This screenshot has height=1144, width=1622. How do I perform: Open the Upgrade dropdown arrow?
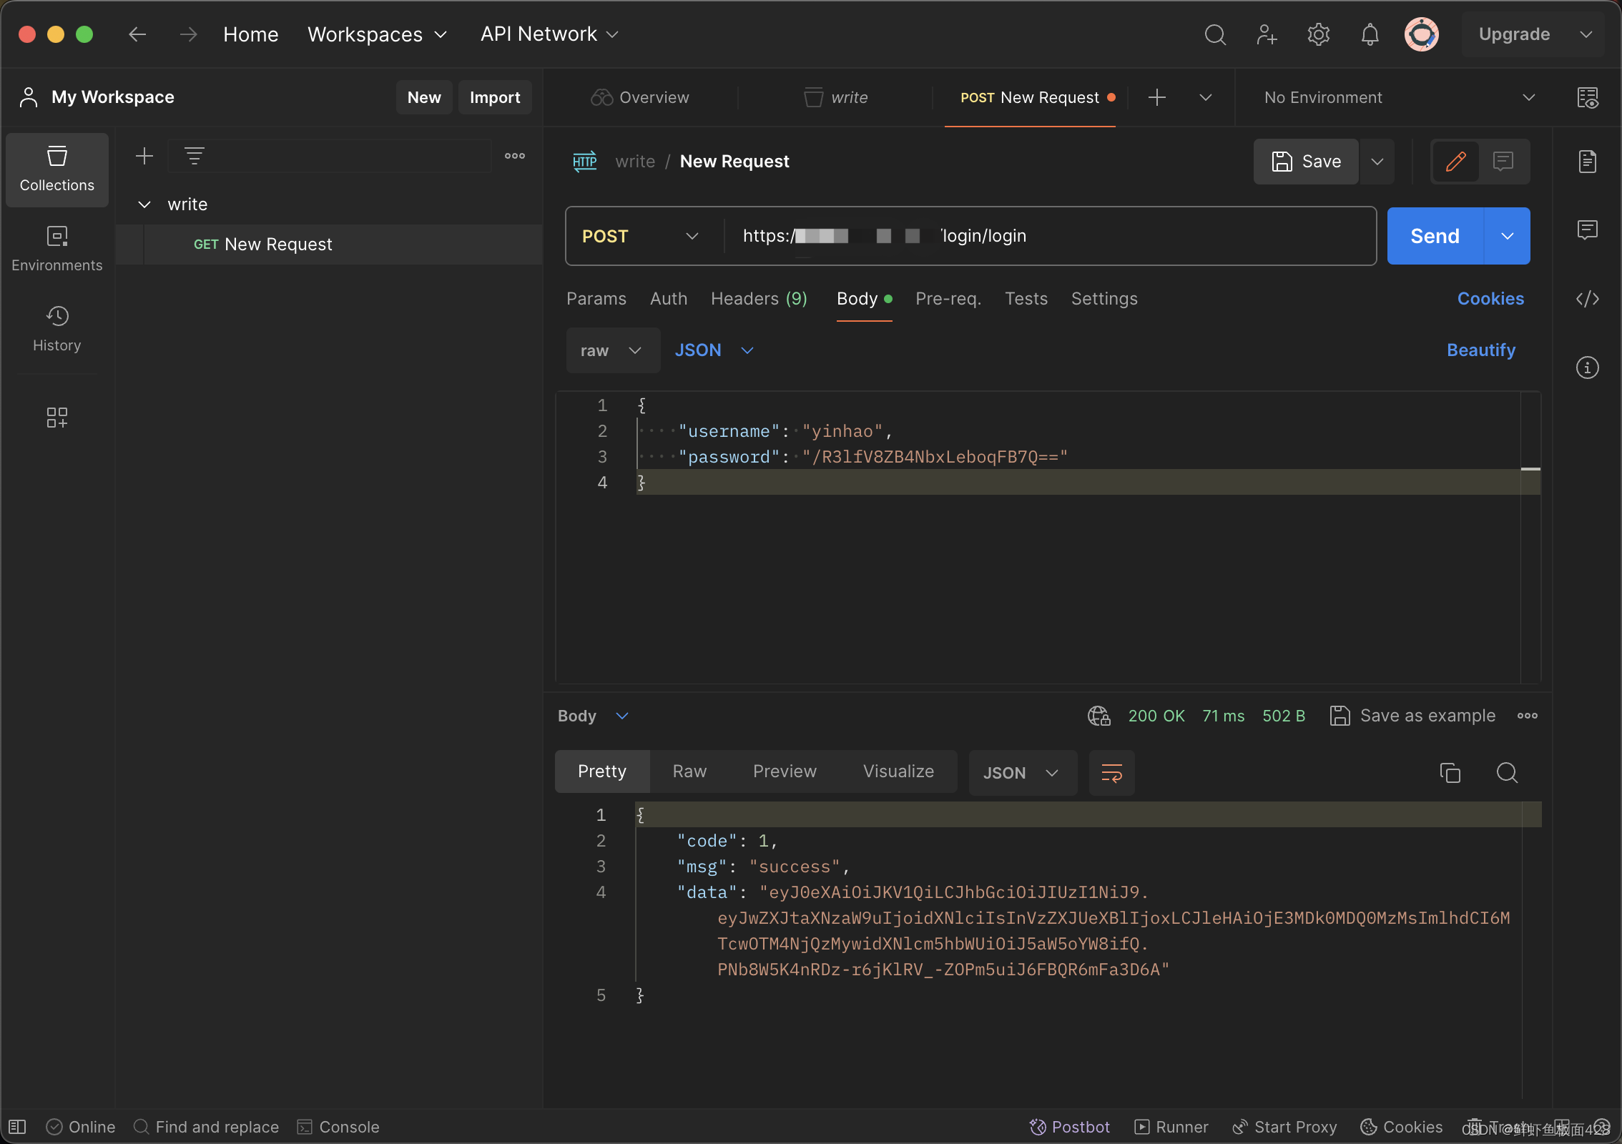[1586, 34]
